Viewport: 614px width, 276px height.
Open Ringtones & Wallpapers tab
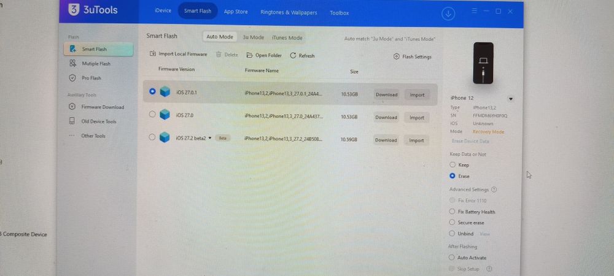click(289, 12)
